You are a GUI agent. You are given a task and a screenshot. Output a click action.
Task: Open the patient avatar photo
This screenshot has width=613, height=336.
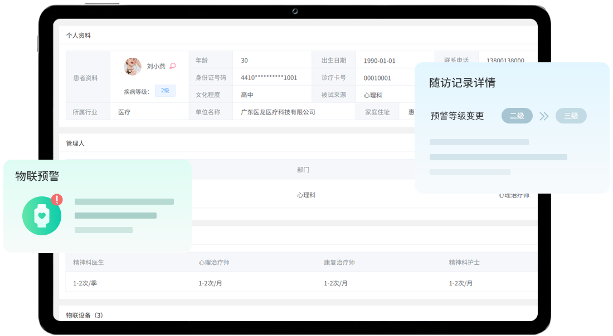(133, 66)
